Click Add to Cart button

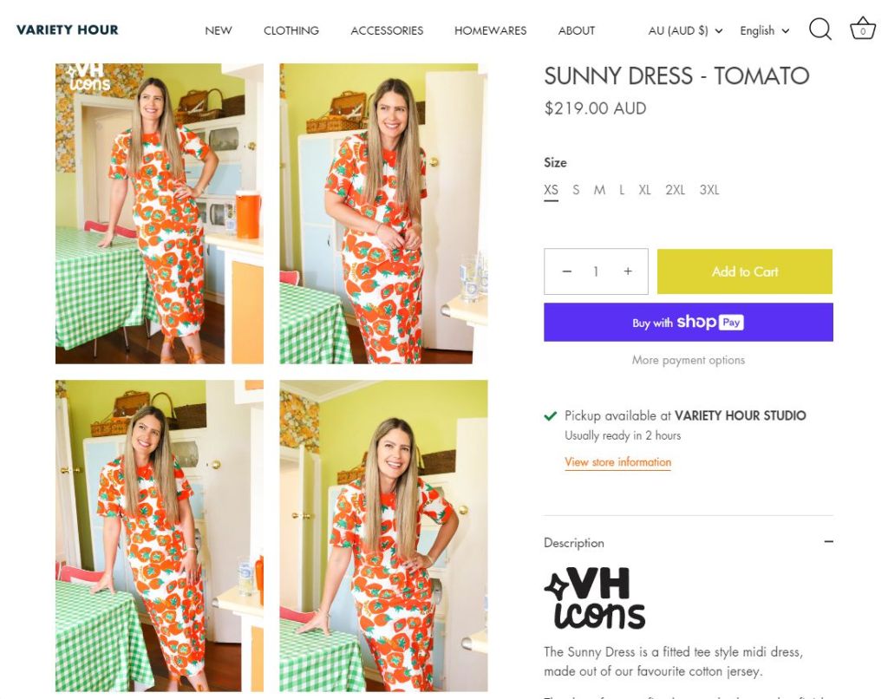[x=745, y=271]
